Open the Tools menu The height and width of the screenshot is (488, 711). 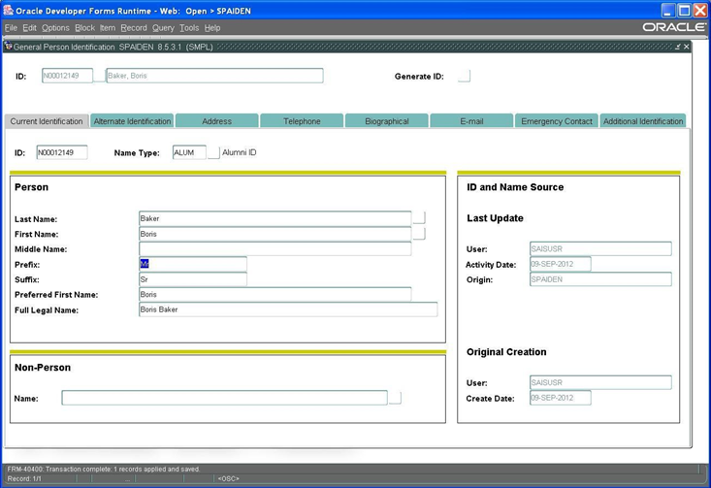coord(189,28)
